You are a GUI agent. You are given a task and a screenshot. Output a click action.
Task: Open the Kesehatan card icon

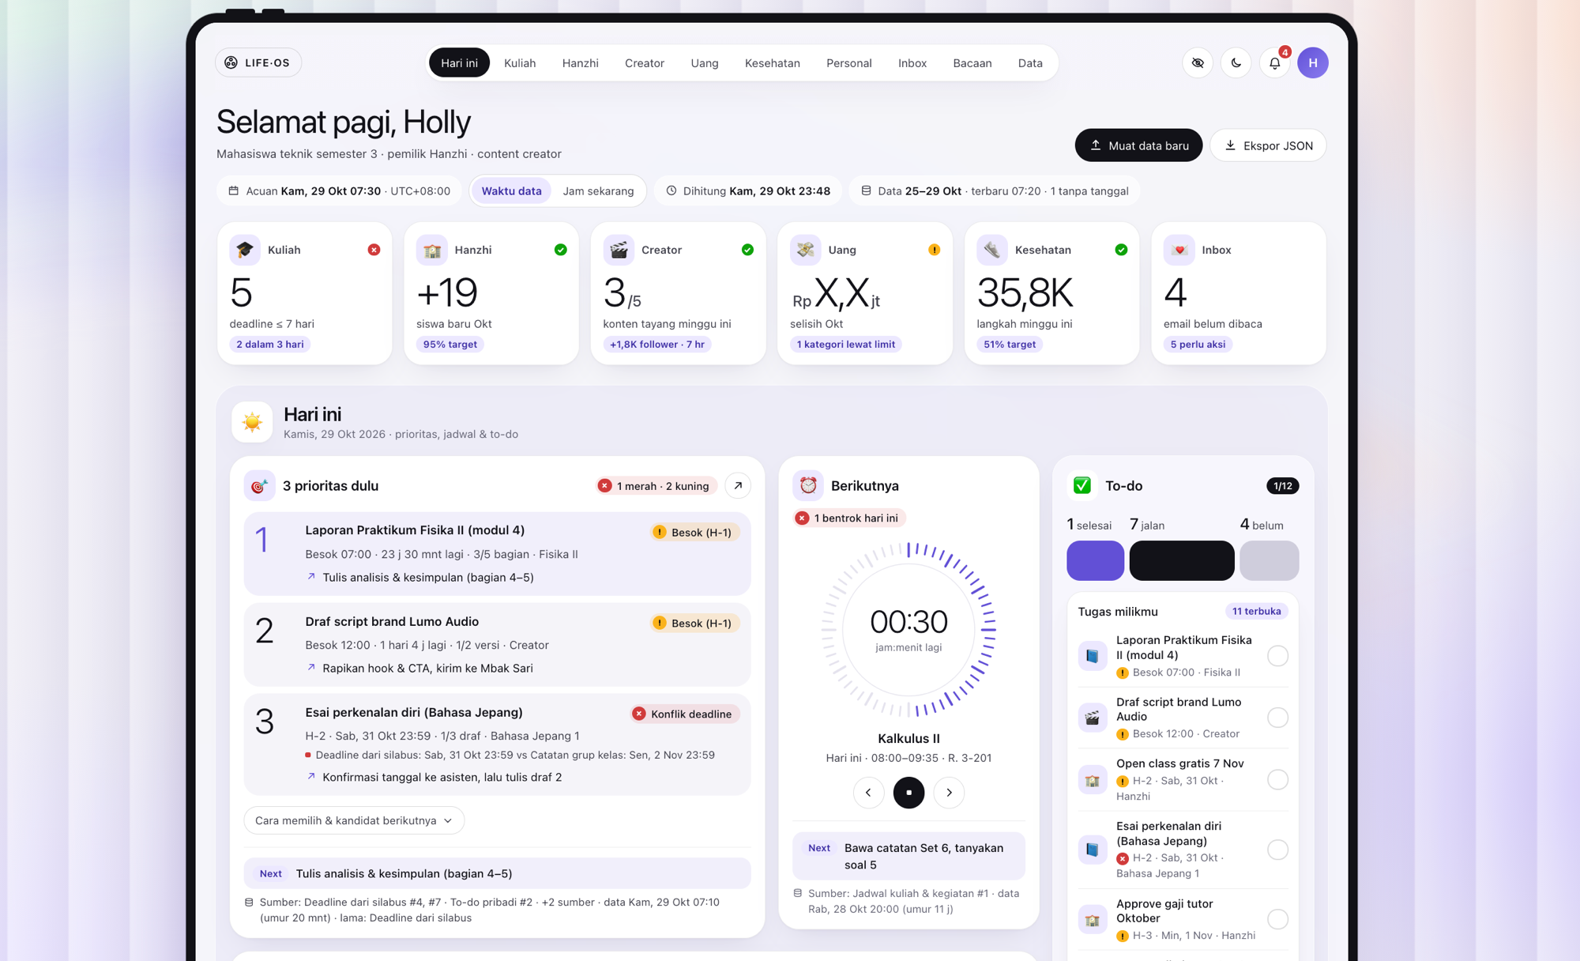(x=992, y=250)
